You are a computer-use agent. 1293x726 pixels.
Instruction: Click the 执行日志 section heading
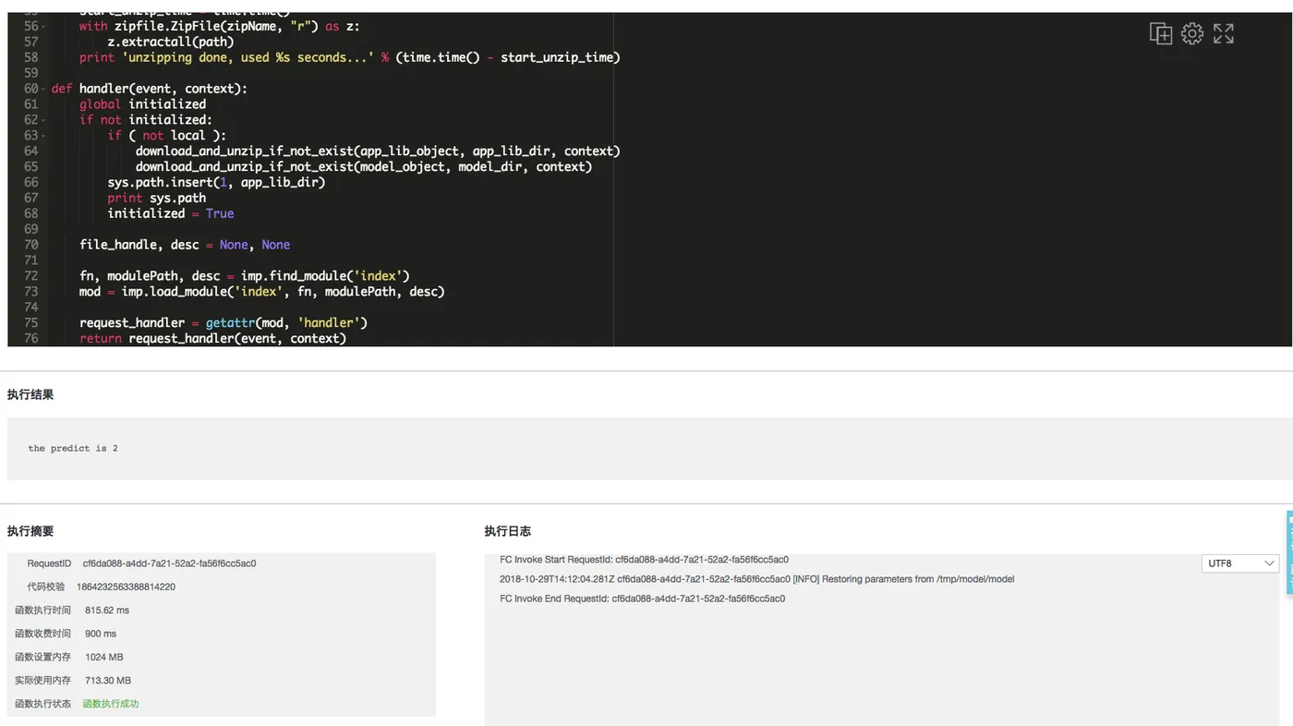click(508, 531)
